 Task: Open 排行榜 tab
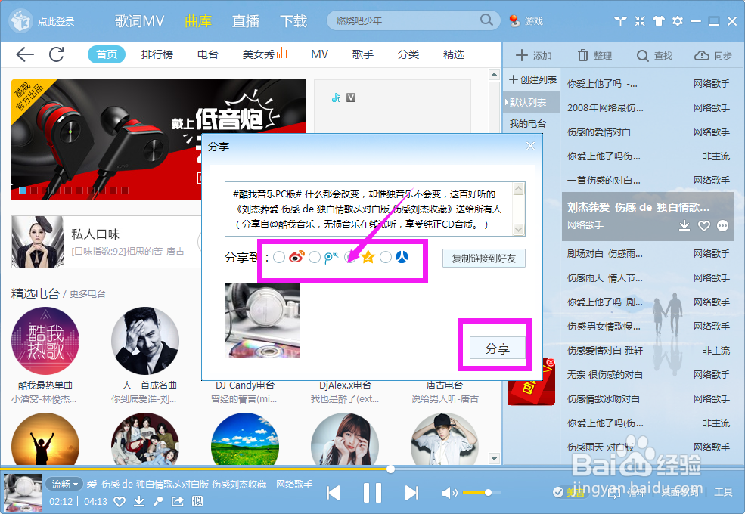pyautogui.click(x=157, y=54)
